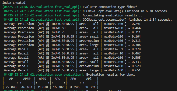Click the AP50 table column header

[27, 79]
